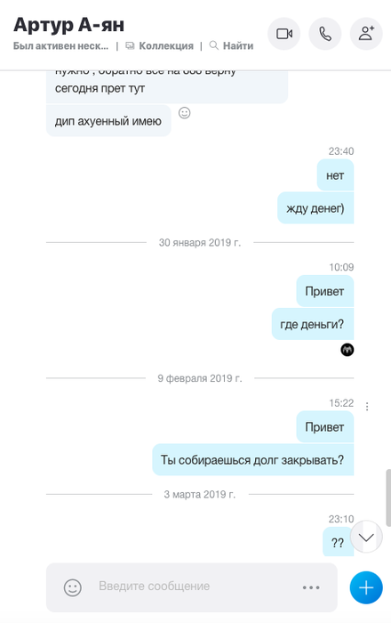
Task: Click the read receipt avatar under 'где деньги?'
Action: click(x=347, y=350)
